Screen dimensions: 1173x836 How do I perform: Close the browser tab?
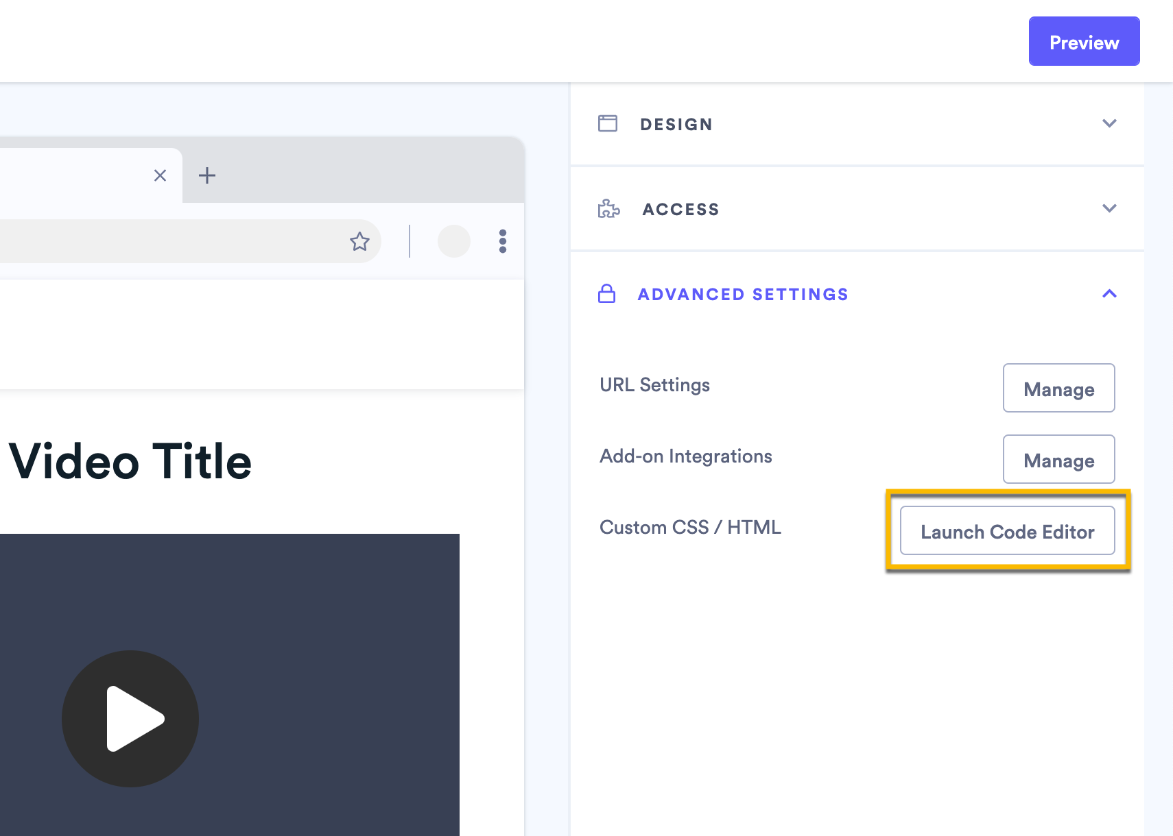[x=160, y=175]
